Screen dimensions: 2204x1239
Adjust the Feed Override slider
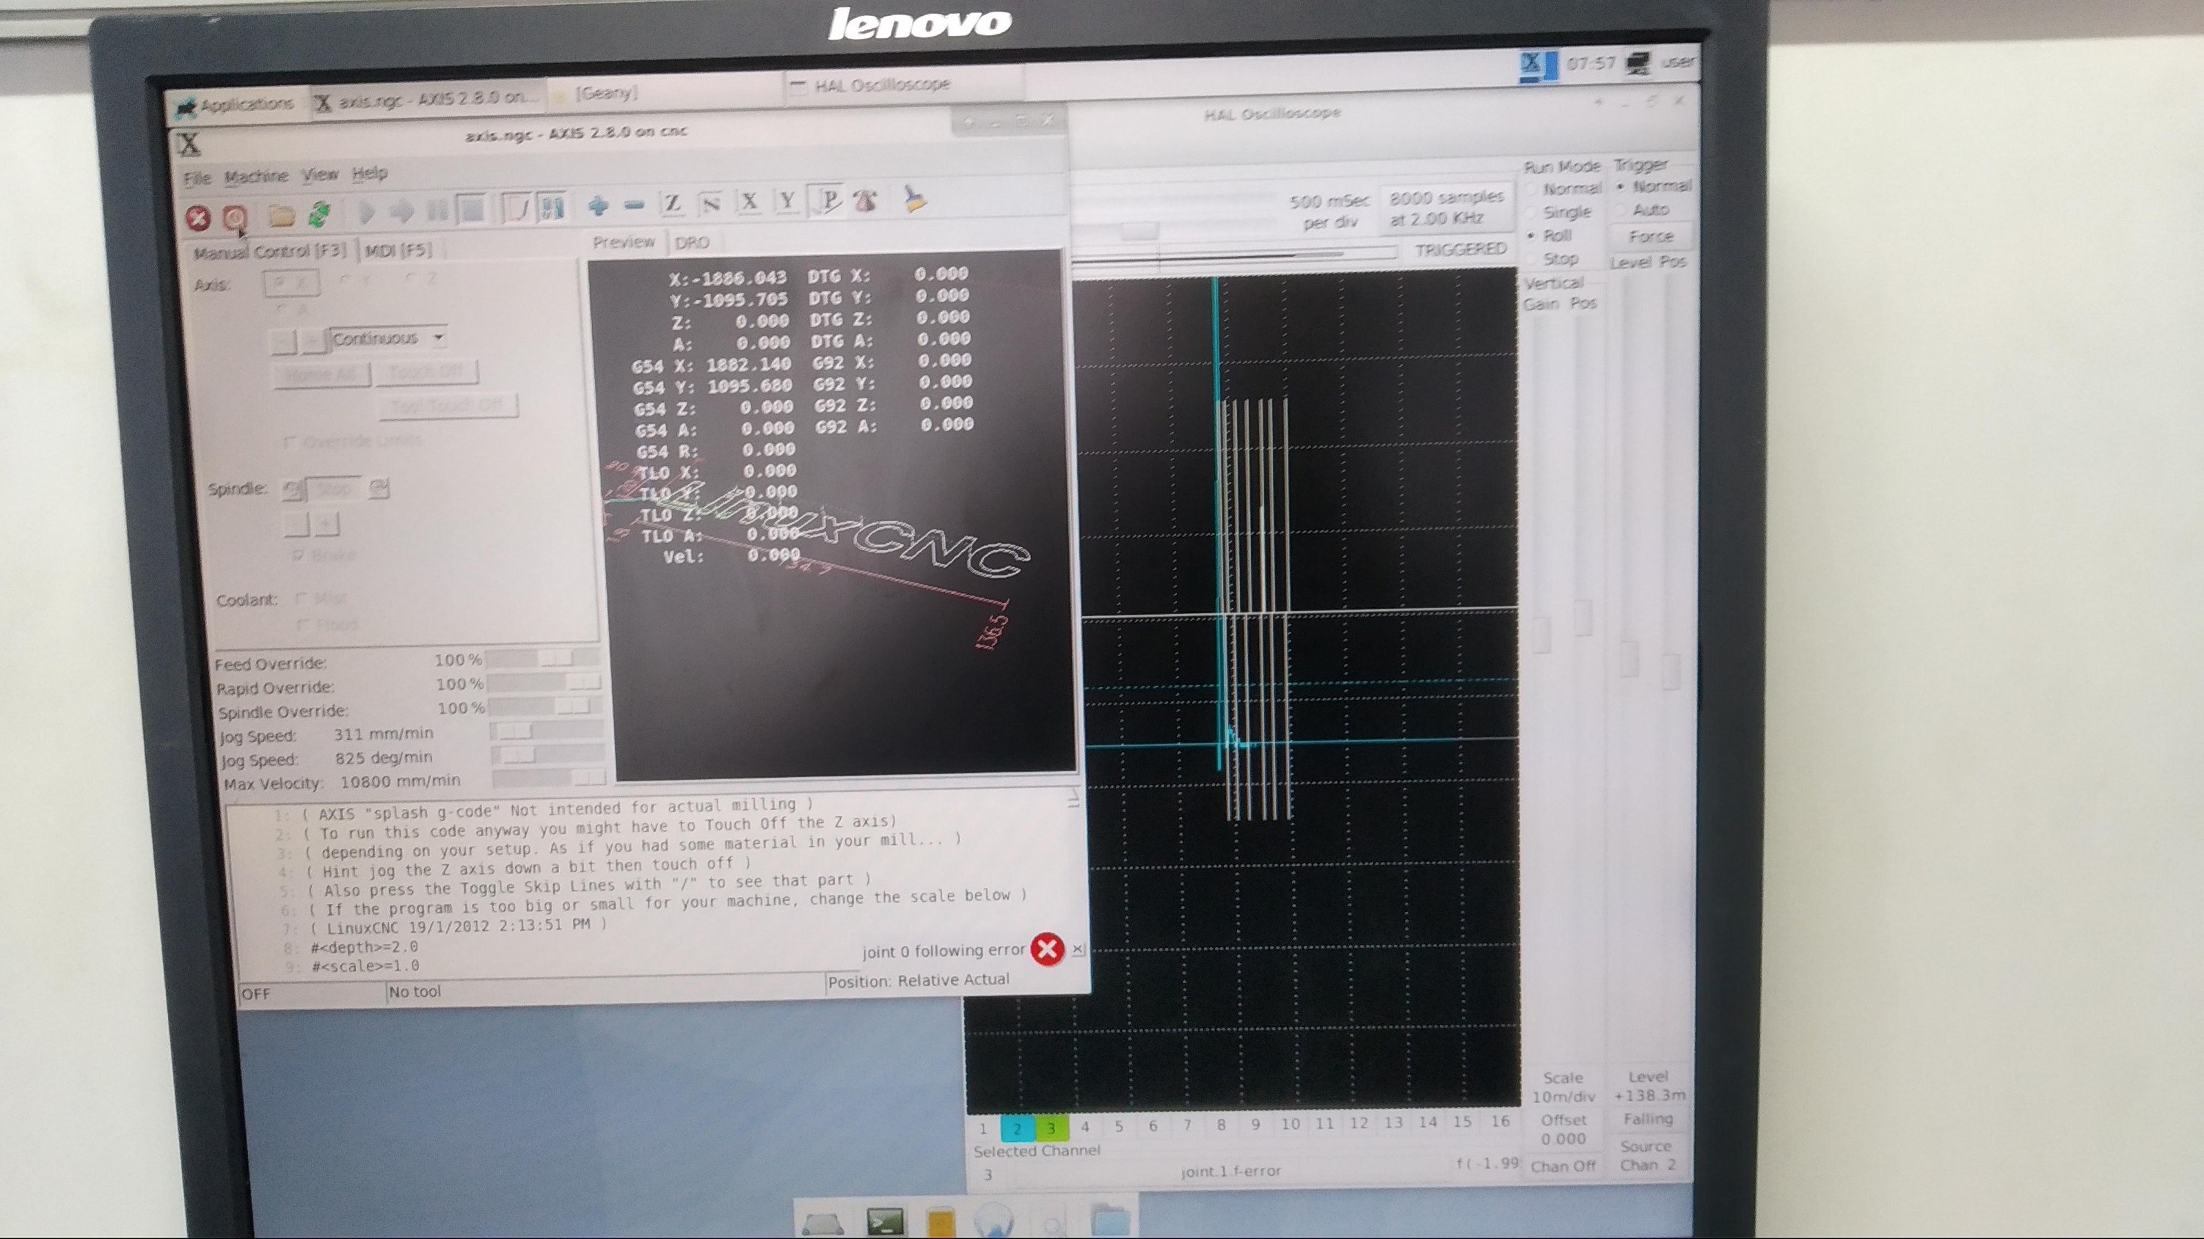coord(543,657)
